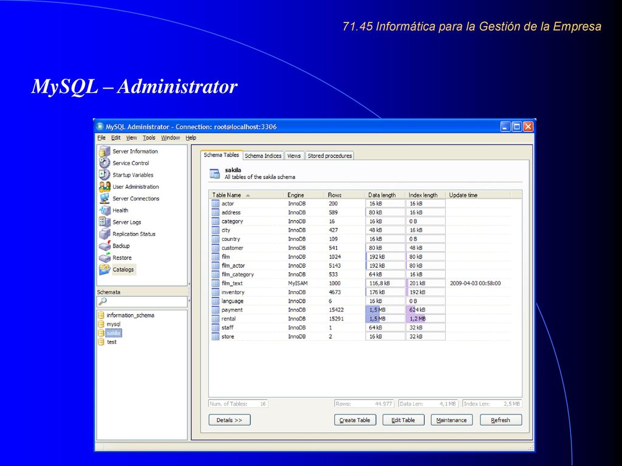The width and height of the screenshot is (622, 466).
Task: Select the Server Logs icon
Action: 104,222
